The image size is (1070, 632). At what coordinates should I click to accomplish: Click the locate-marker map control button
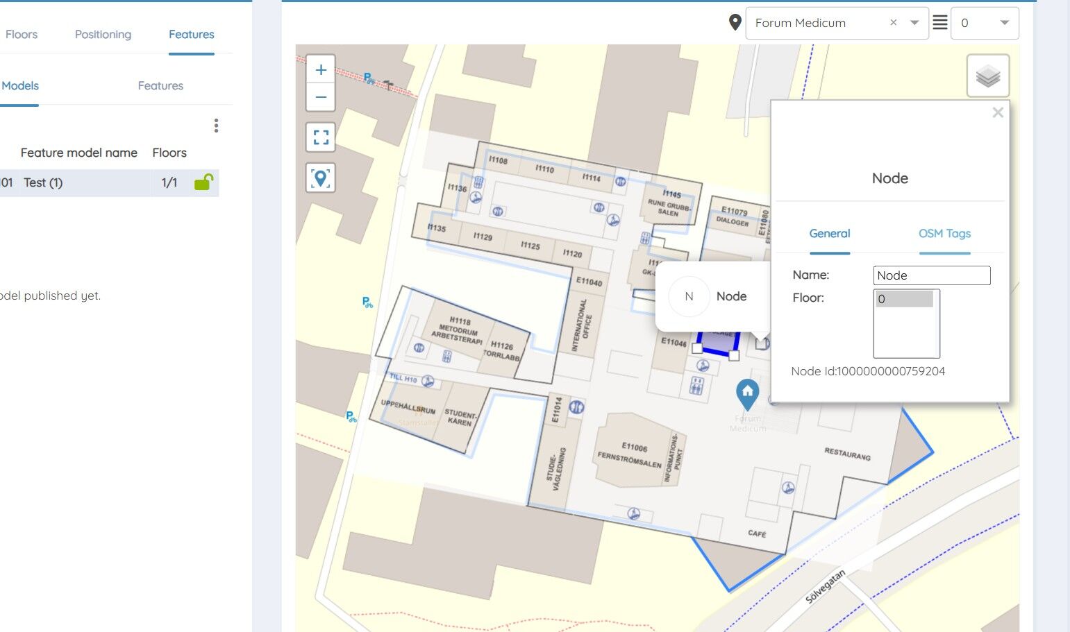click(321, 178)
